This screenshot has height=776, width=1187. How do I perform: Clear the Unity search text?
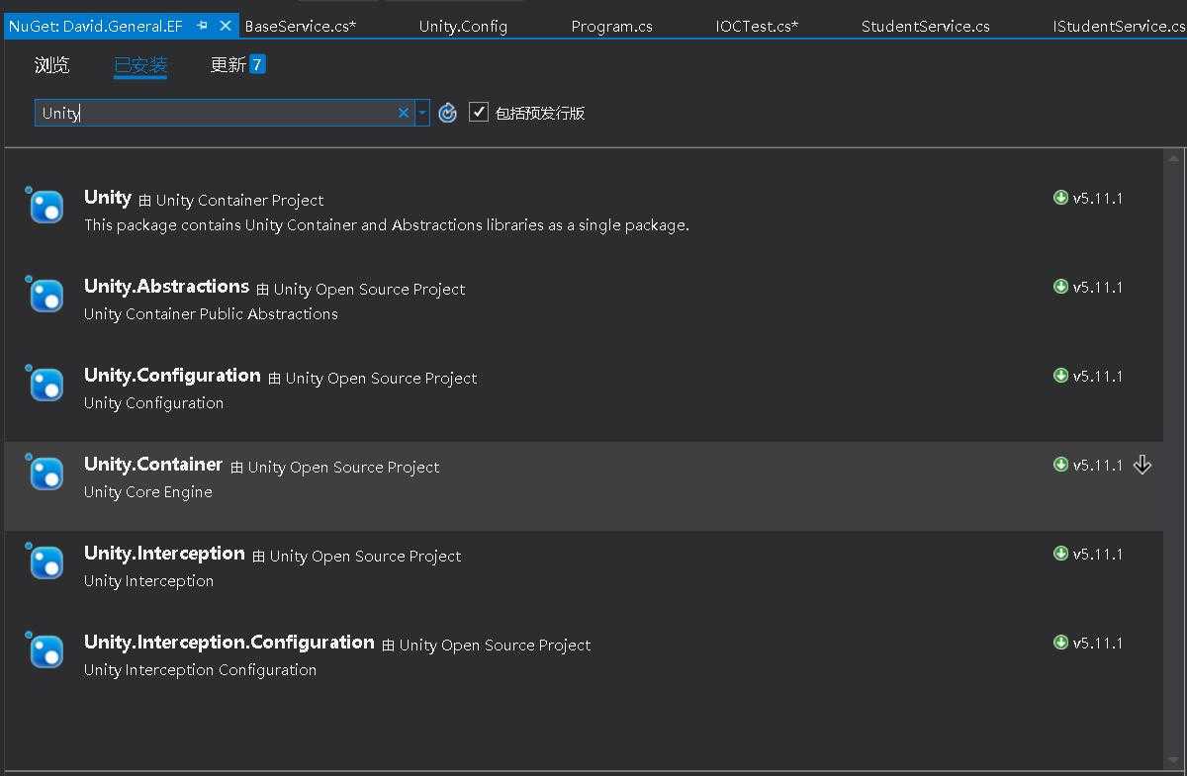(404, 113)
